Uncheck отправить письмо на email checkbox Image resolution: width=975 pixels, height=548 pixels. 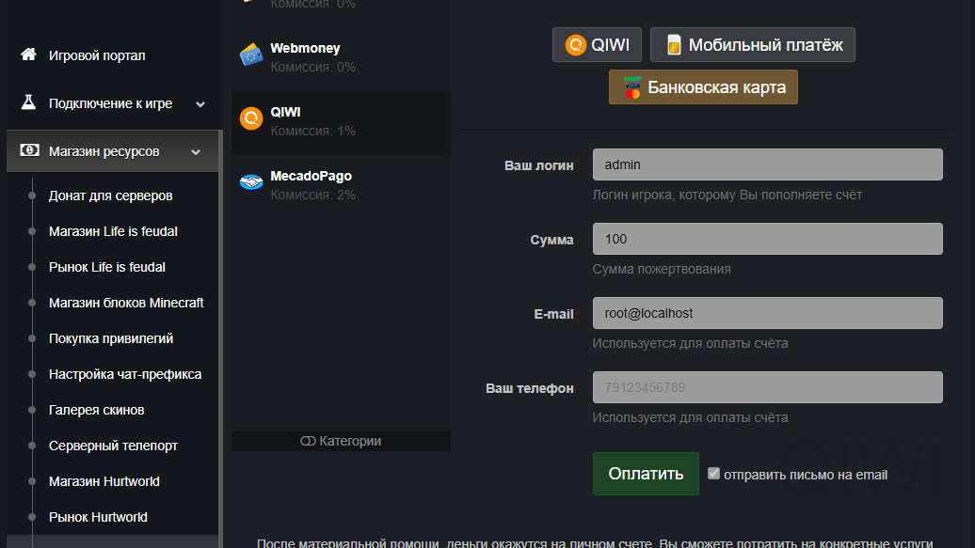(713, 474)
